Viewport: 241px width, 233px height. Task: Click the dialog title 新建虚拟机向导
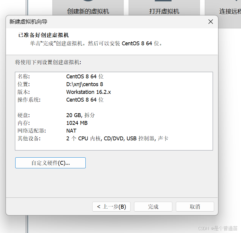coord(28,22)
